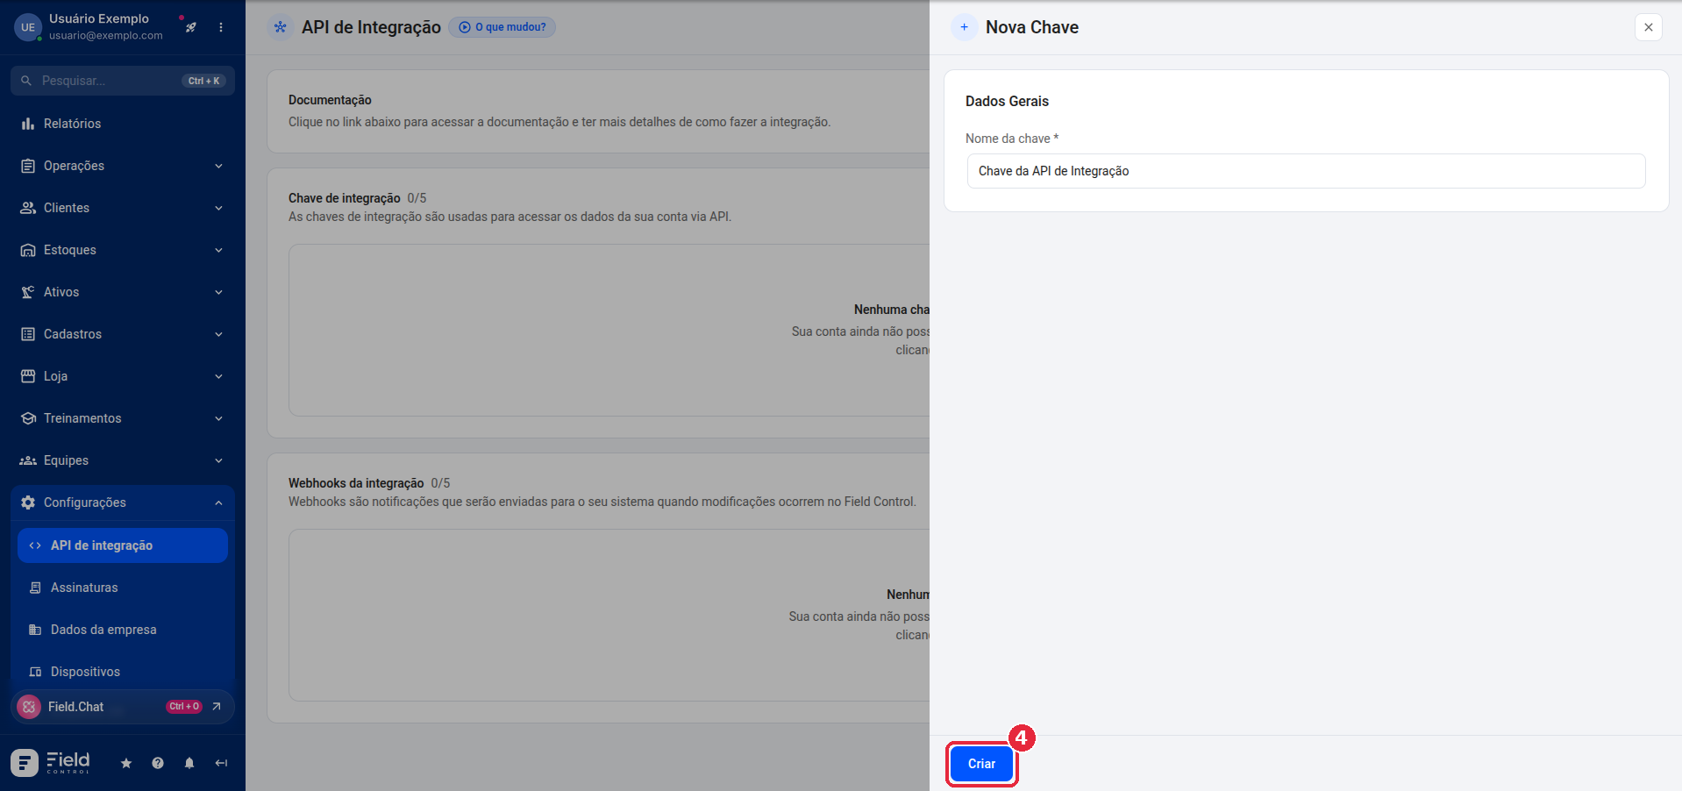Click the Estoques warehouse icon
The height and width of the screenshot is (791, 1682).
click(x=28, y=250)
